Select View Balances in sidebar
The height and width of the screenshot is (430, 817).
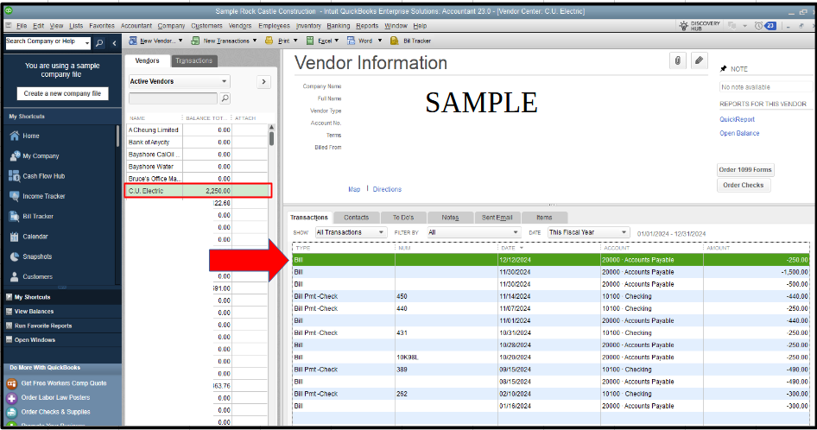tap(34, 311)
